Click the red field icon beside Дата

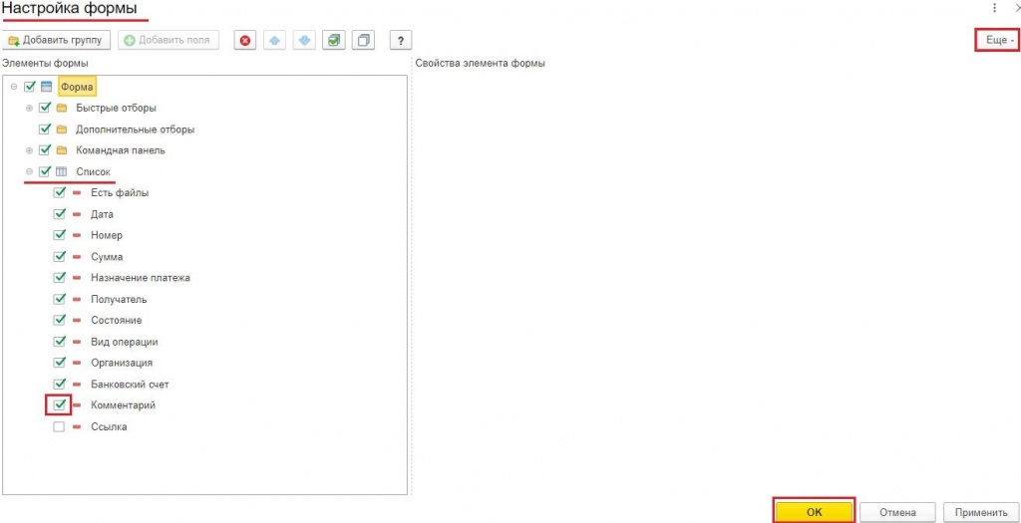coord(77,214)
